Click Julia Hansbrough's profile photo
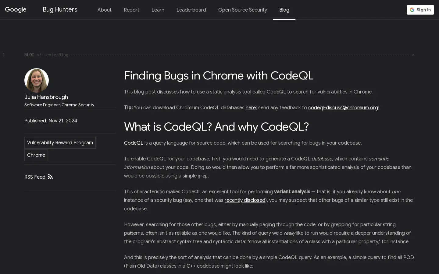This screenshot has height=274, width=439. click(37, 80)
